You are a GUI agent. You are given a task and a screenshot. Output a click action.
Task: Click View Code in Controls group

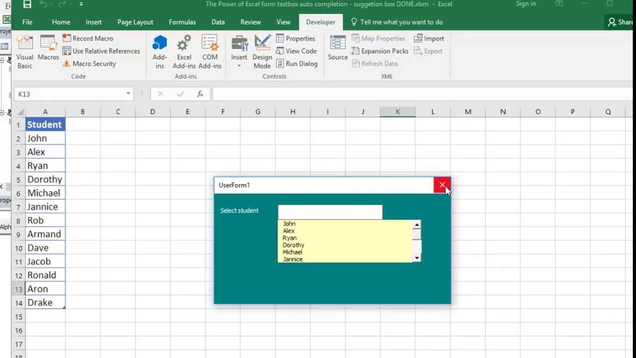296,51
